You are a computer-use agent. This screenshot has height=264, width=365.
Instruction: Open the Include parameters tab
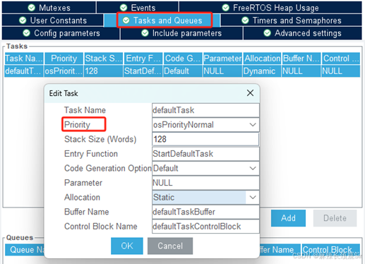coord(181,33)
